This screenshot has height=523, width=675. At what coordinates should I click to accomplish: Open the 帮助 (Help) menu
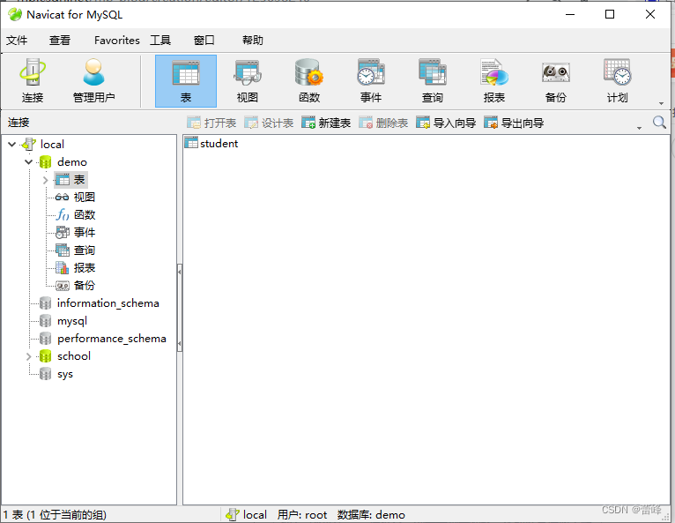pyautogui.click(x=252, y=41)
